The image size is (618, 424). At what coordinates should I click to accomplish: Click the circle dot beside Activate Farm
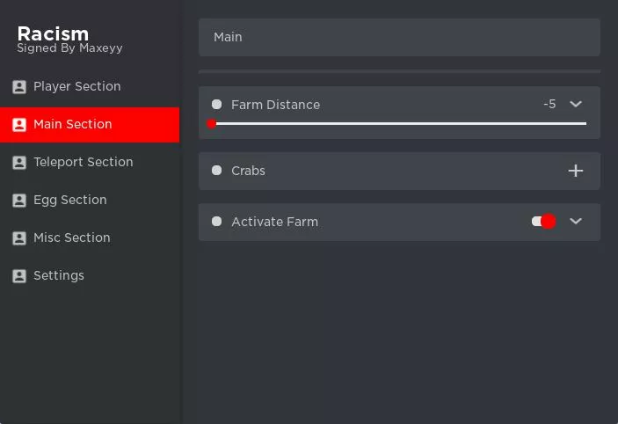point(216,222)
